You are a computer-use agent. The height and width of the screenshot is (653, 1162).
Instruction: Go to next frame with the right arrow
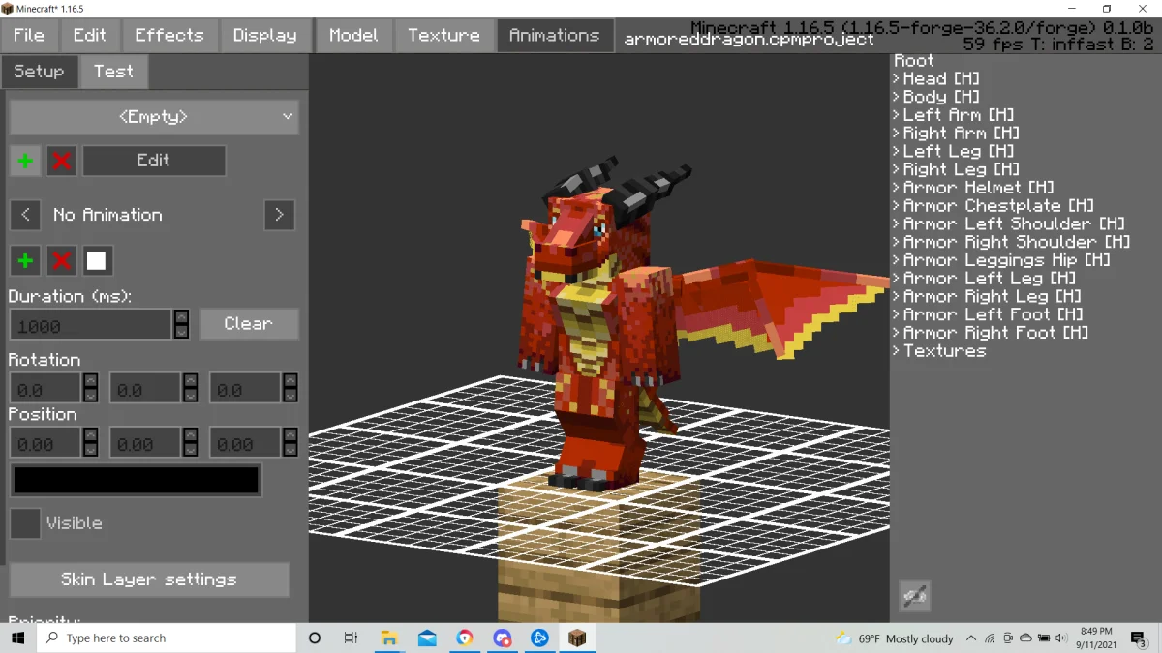(x=279, y=215)
